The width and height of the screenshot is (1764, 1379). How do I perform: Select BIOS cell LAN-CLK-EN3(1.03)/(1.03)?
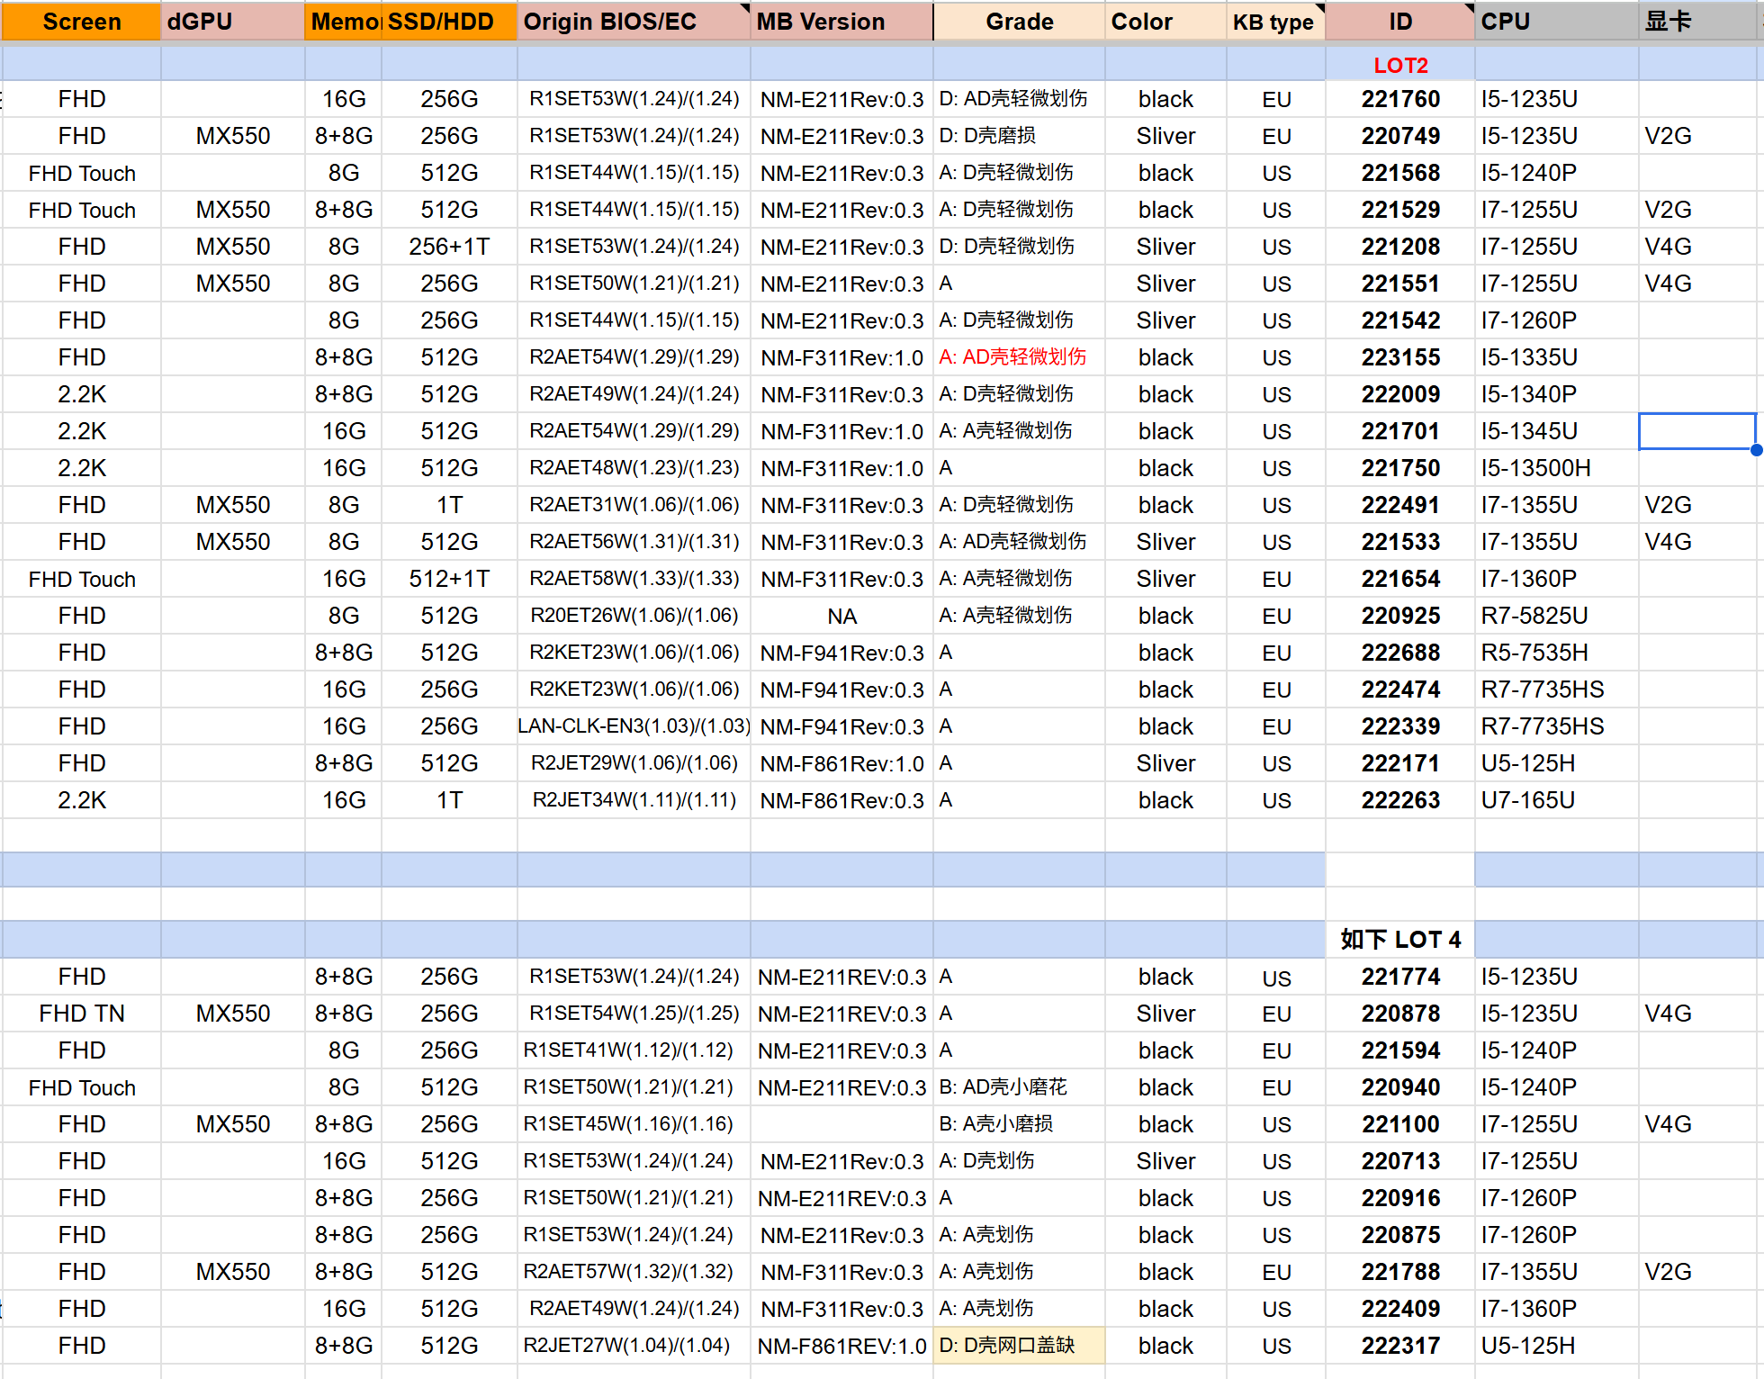click(x=634, y=726)
